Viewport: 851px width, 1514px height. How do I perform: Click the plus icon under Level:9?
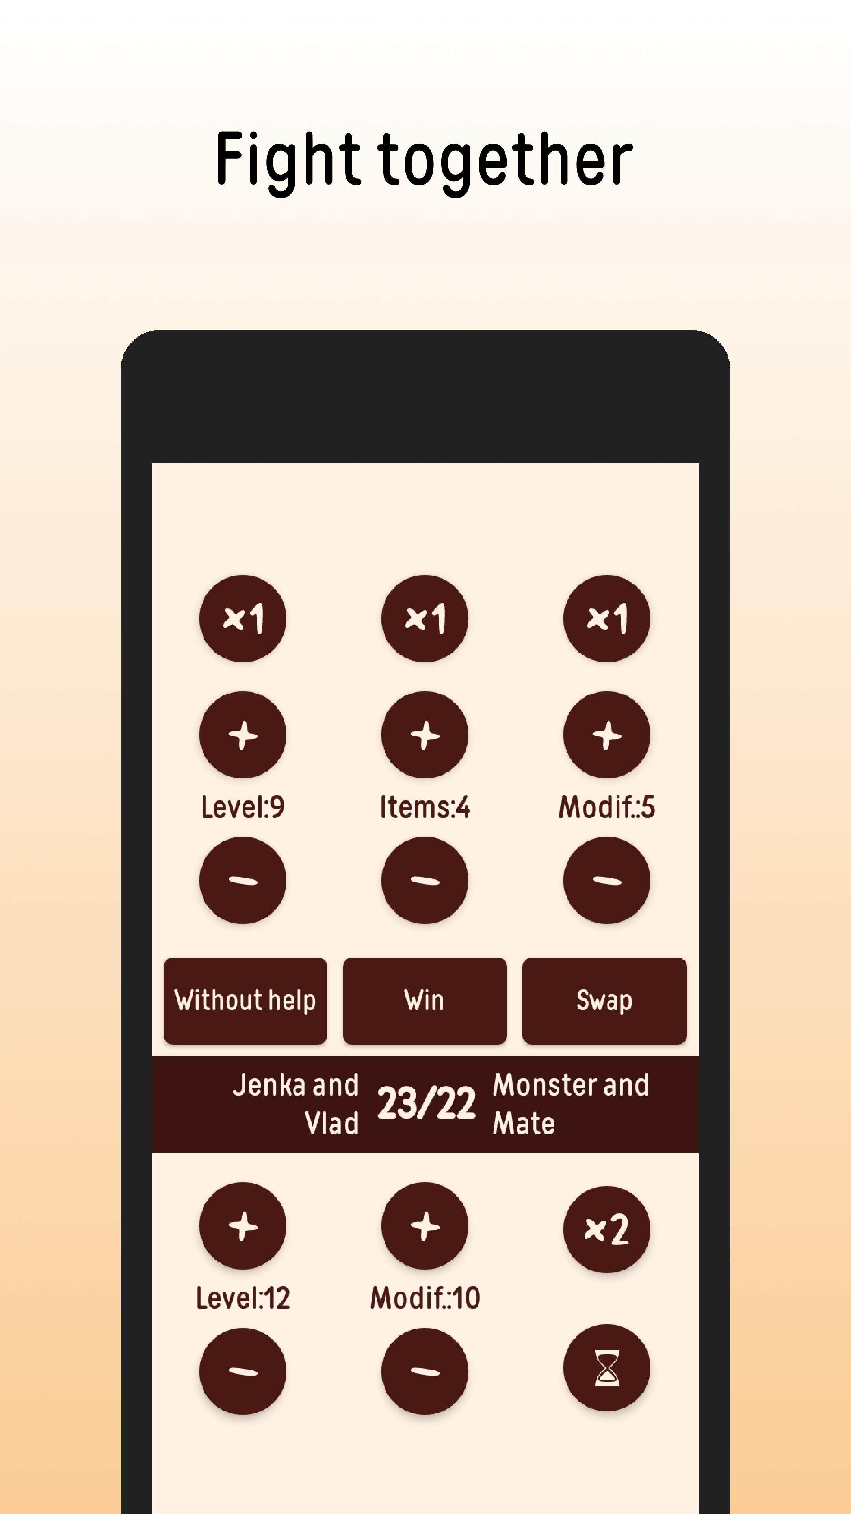coord(243,735)
